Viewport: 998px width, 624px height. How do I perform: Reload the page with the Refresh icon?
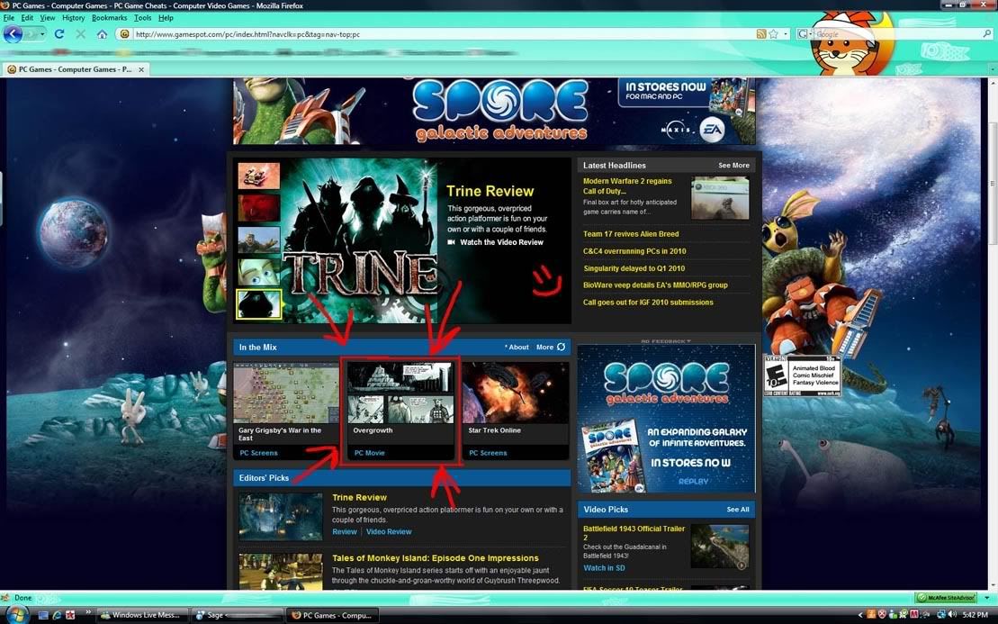pyautogui.click(x=59, y=33)
